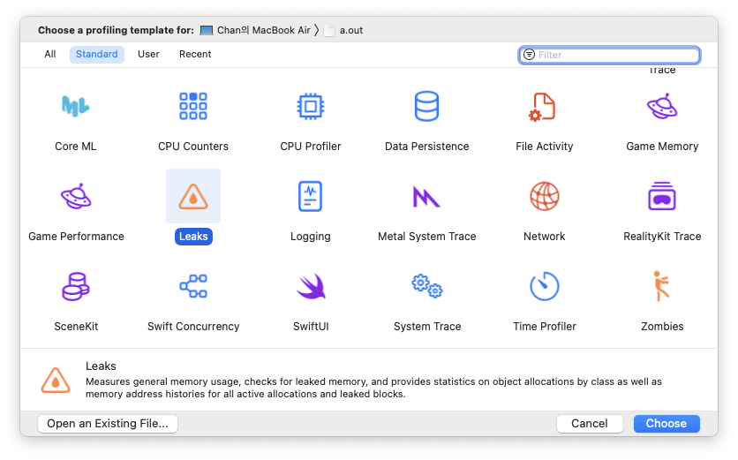Click the Time Profiler label
The width and height of the screenshot is (738, 460).
544,327
